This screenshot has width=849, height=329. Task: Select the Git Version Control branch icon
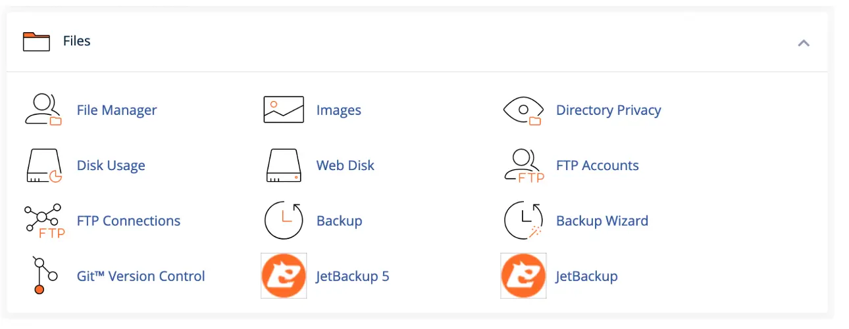(43, 276)
